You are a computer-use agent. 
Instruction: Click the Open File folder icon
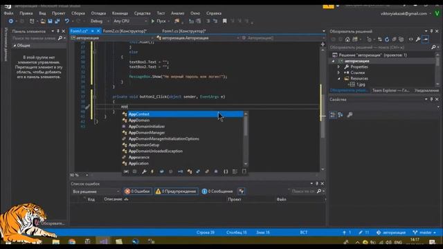point(43,21)
